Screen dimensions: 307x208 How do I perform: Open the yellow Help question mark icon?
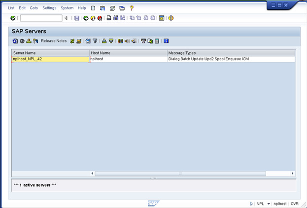pyautogui.click(x=171, y=18)
